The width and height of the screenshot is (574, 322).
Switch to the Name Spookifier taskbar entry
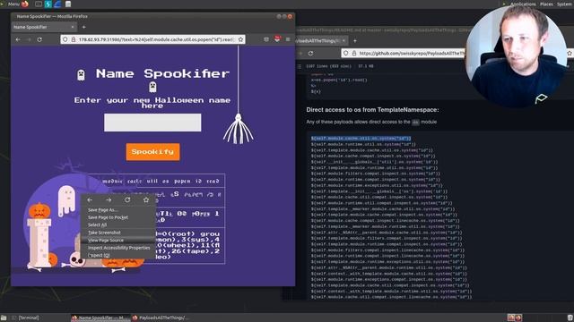tap(100, 318)
